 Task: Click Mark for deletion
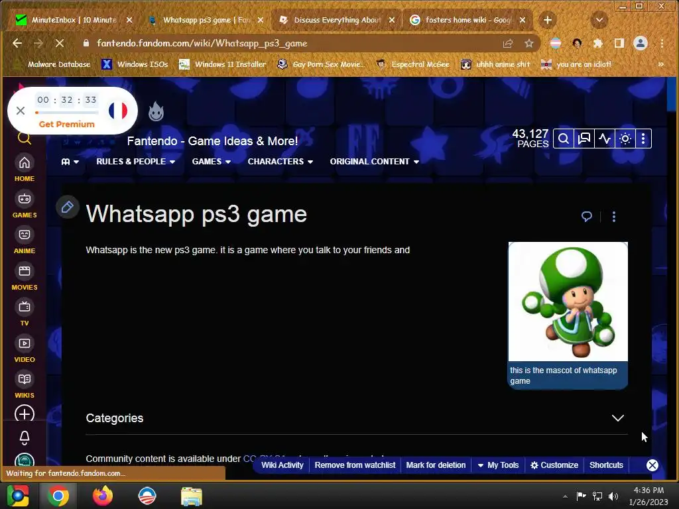tap(436, 465)
